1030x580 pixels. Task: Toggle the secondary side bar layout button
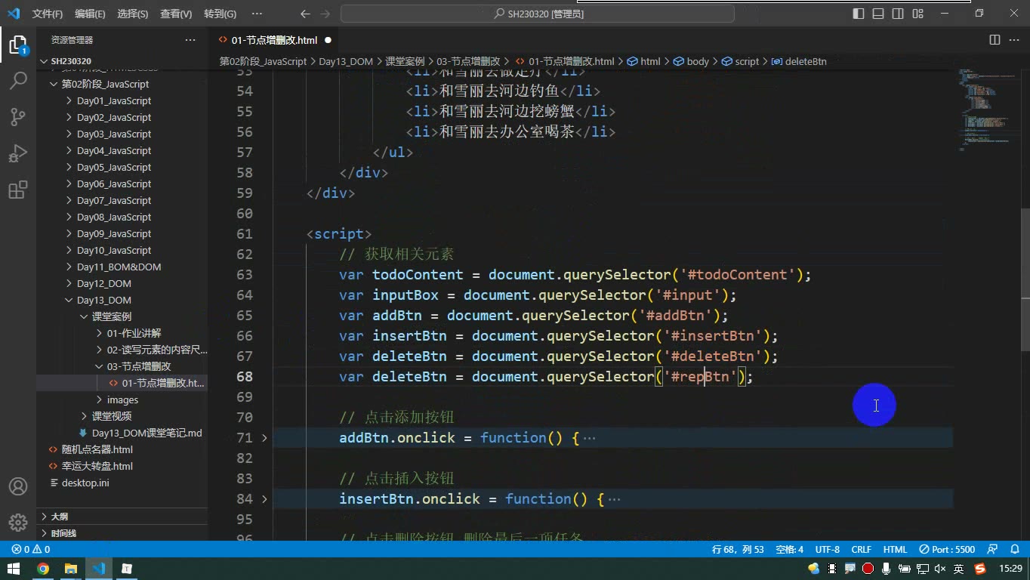(x=898, y=14)
